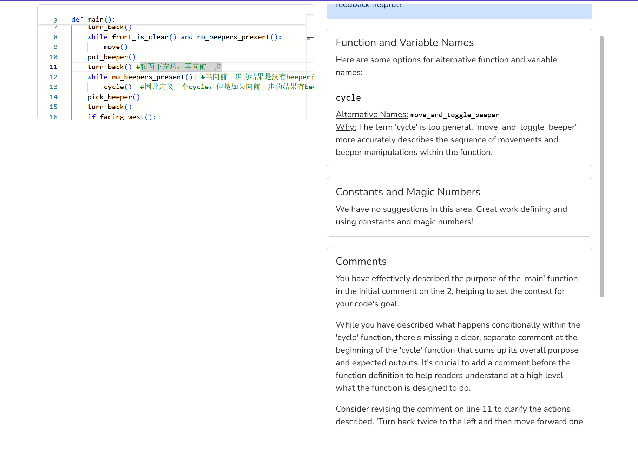The width and height of the screenshot is (638, 452).
Task: Click the 'Function and Variable Names' heading
Action: [x=404, y=42]
